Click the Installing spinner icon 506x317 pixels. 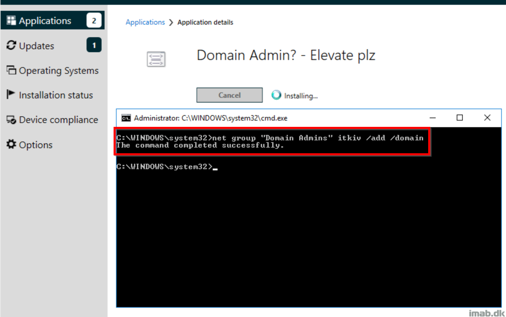click(276, 95)
